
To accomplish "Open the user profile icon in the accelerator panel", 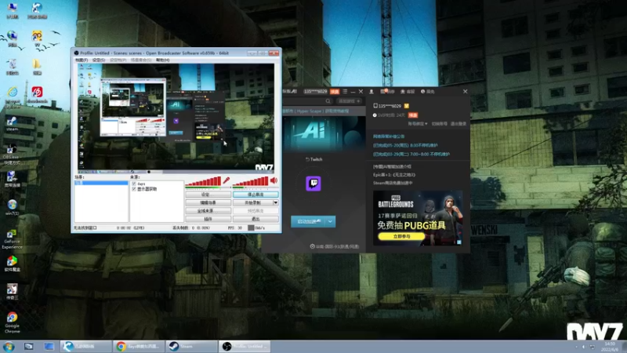I will pos(371,92).
